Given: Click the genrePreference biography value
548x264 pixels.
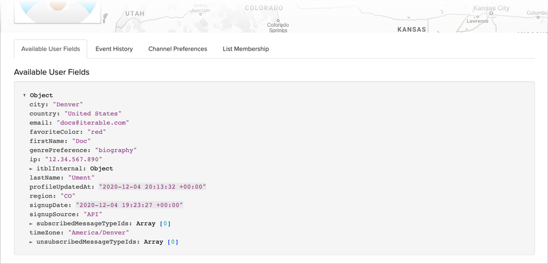Looking at the screenshot, I should 116,150.
